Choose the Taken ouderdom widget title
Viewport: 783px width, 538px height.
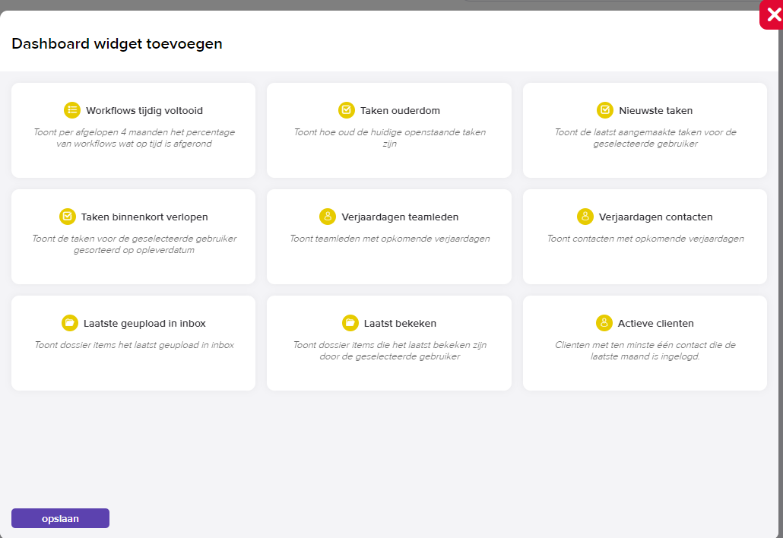[400, 110]
